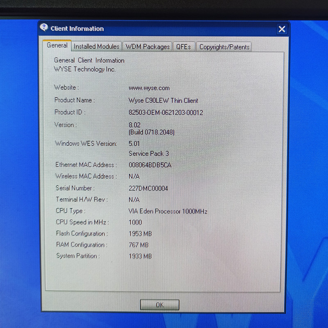
Task: Click the 'Client Information' window title text
Action: pos(77,29)
